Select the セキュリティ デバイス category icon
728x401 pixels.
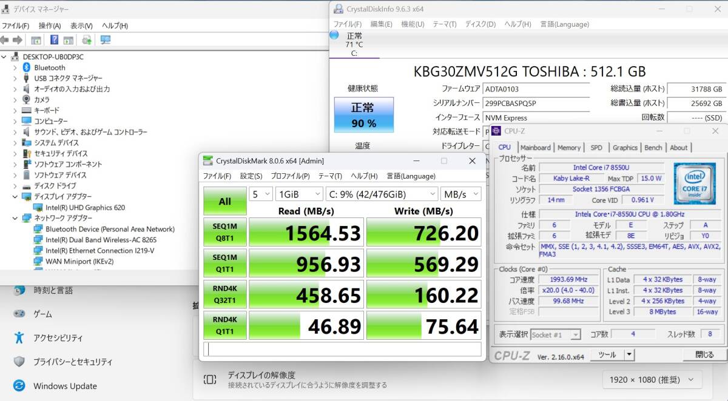[27, 154]
